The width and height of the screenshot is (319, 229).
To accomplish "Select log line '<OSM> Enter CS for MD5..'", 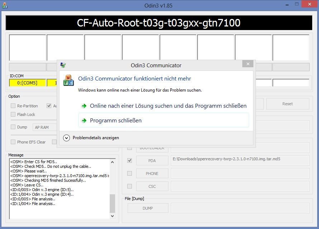I will point(34,162).
